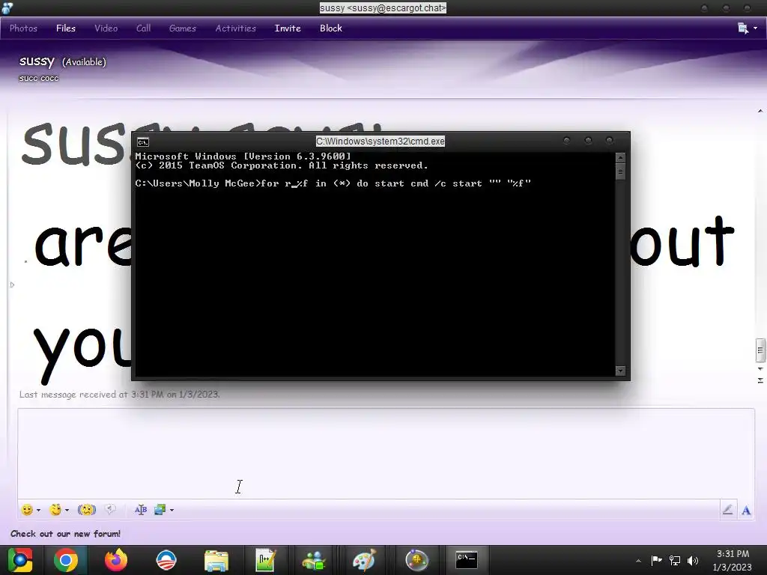Switch to handwriting mode pen icon
Viewport: 767px width, 575px height.
(727, 510)
